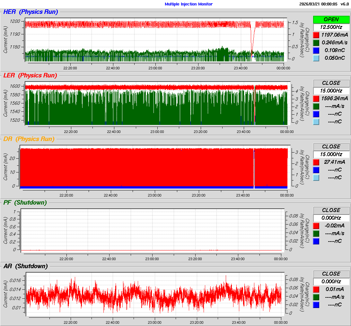The image size is (351, 326).
Task: Click the HER (Physics Run) panel title
Action: point(31,12)
